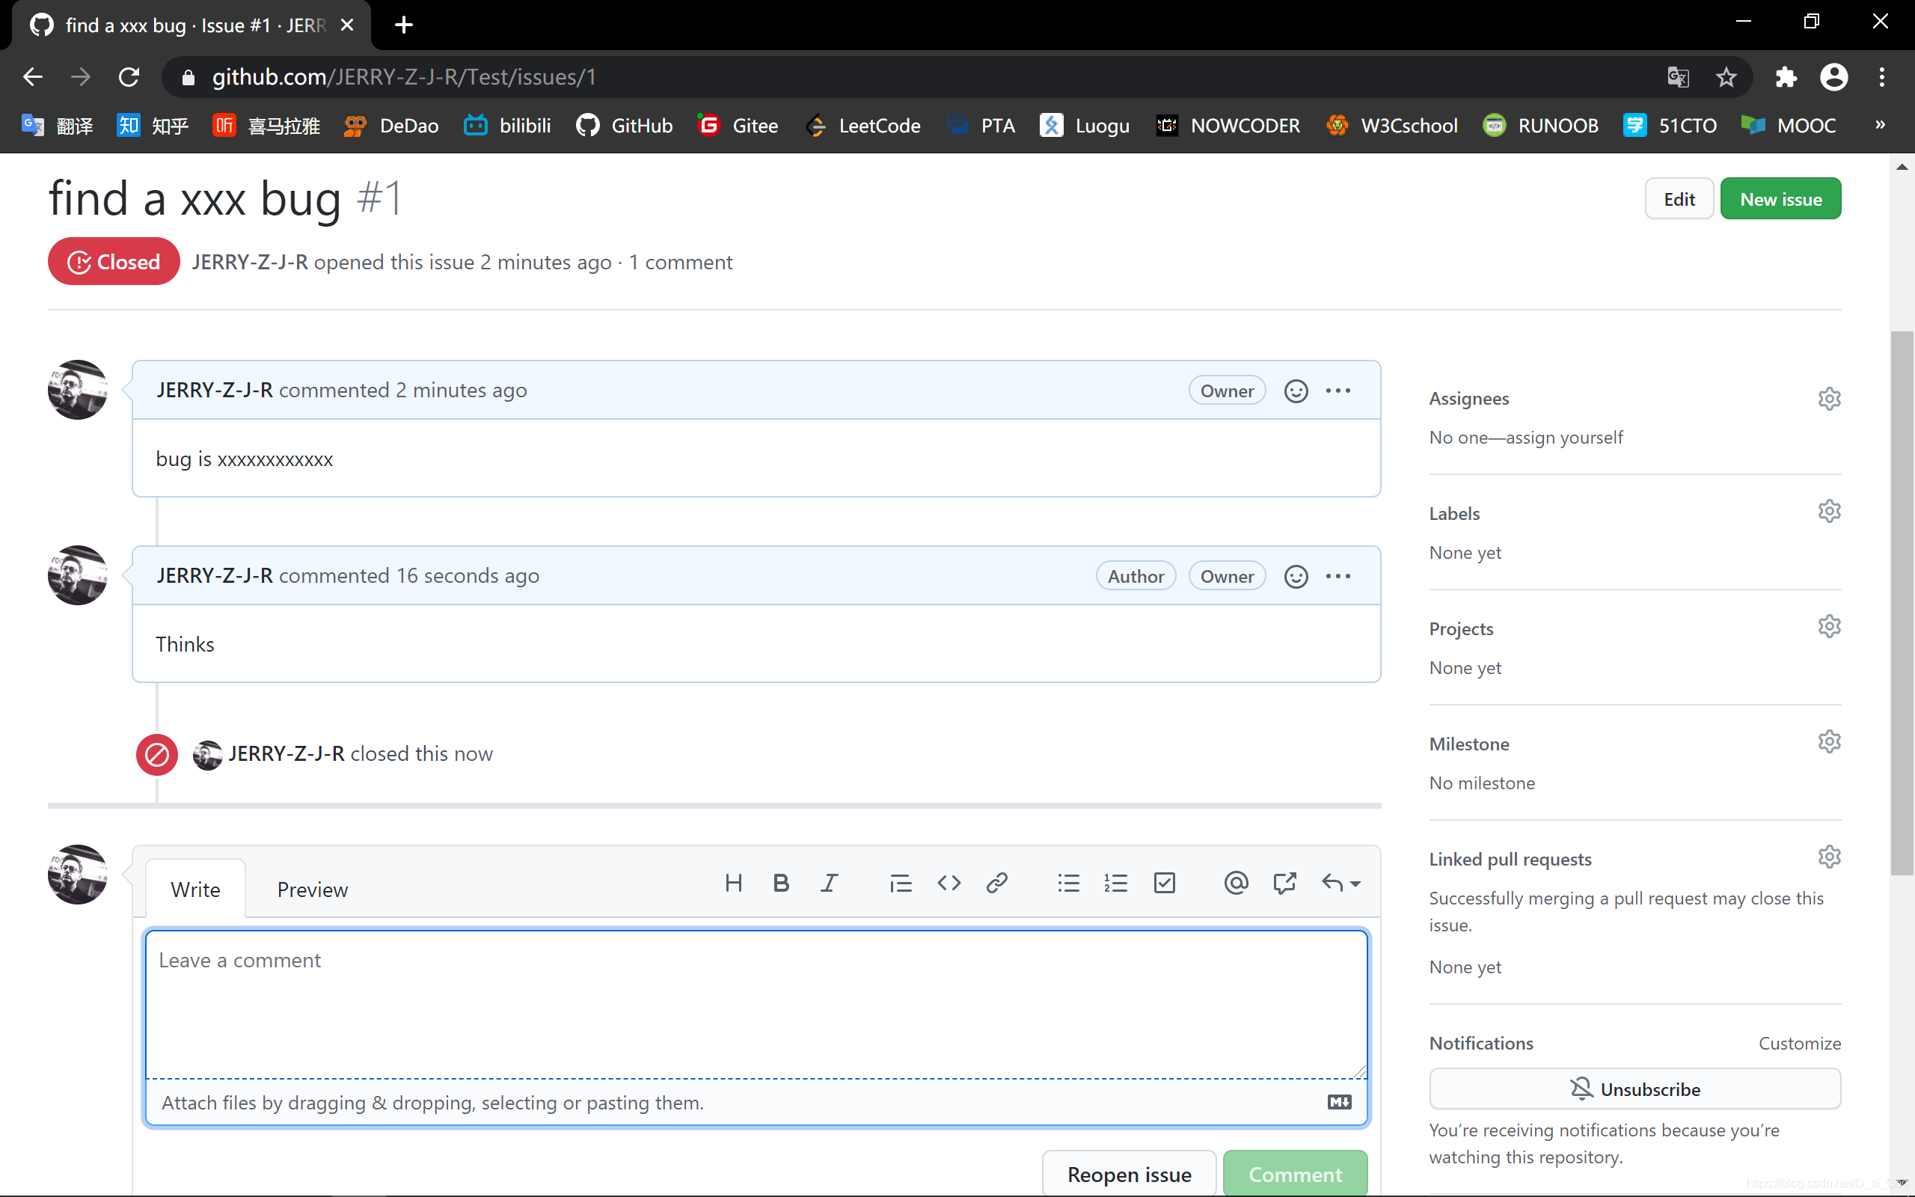Viewport: 1915px width, 1197px height.
Task: Add a bulleted list to comment
Action: pos(1068,883)
